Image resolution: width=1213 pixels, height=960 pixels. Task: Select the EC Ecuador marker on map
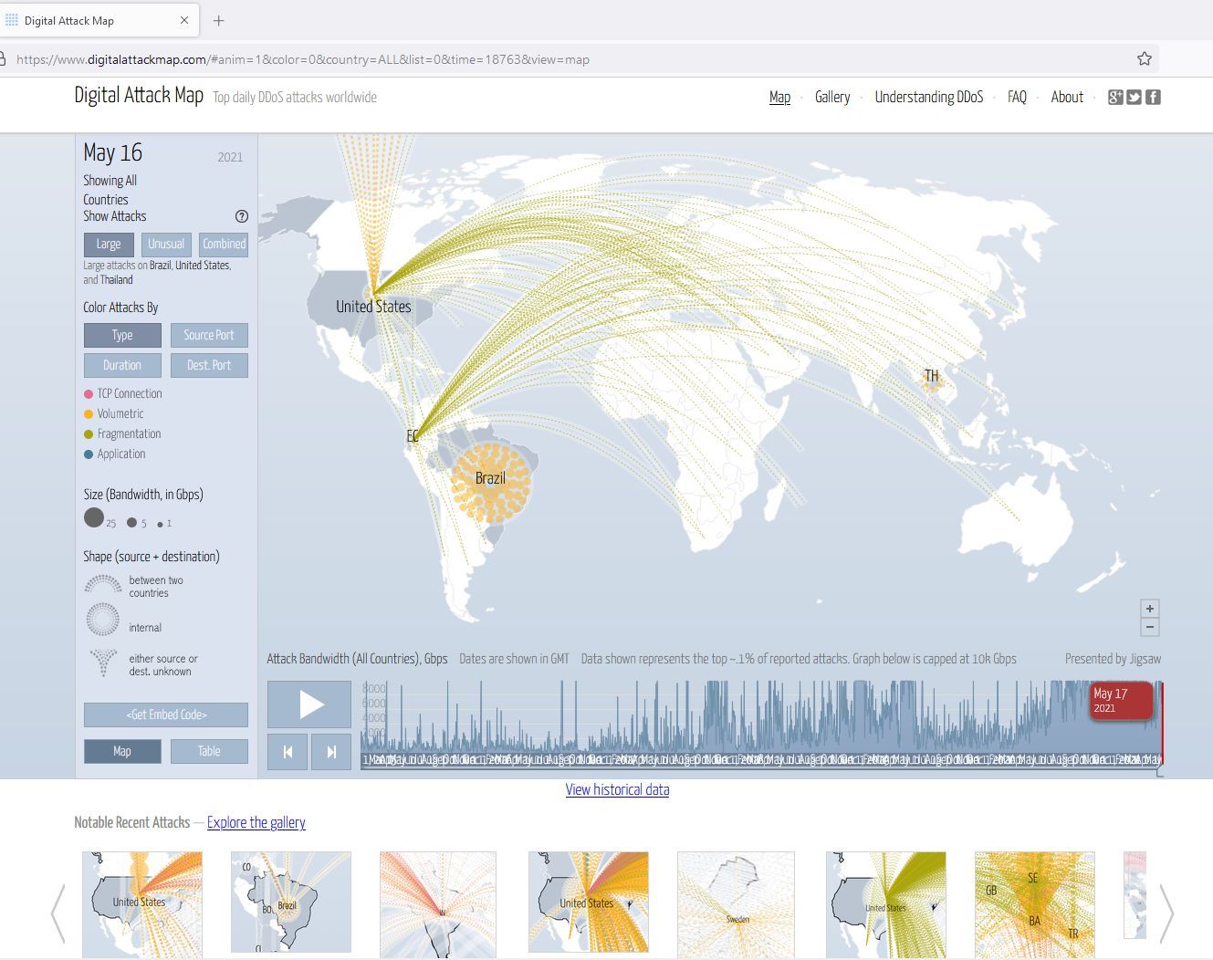pos(413,436)
